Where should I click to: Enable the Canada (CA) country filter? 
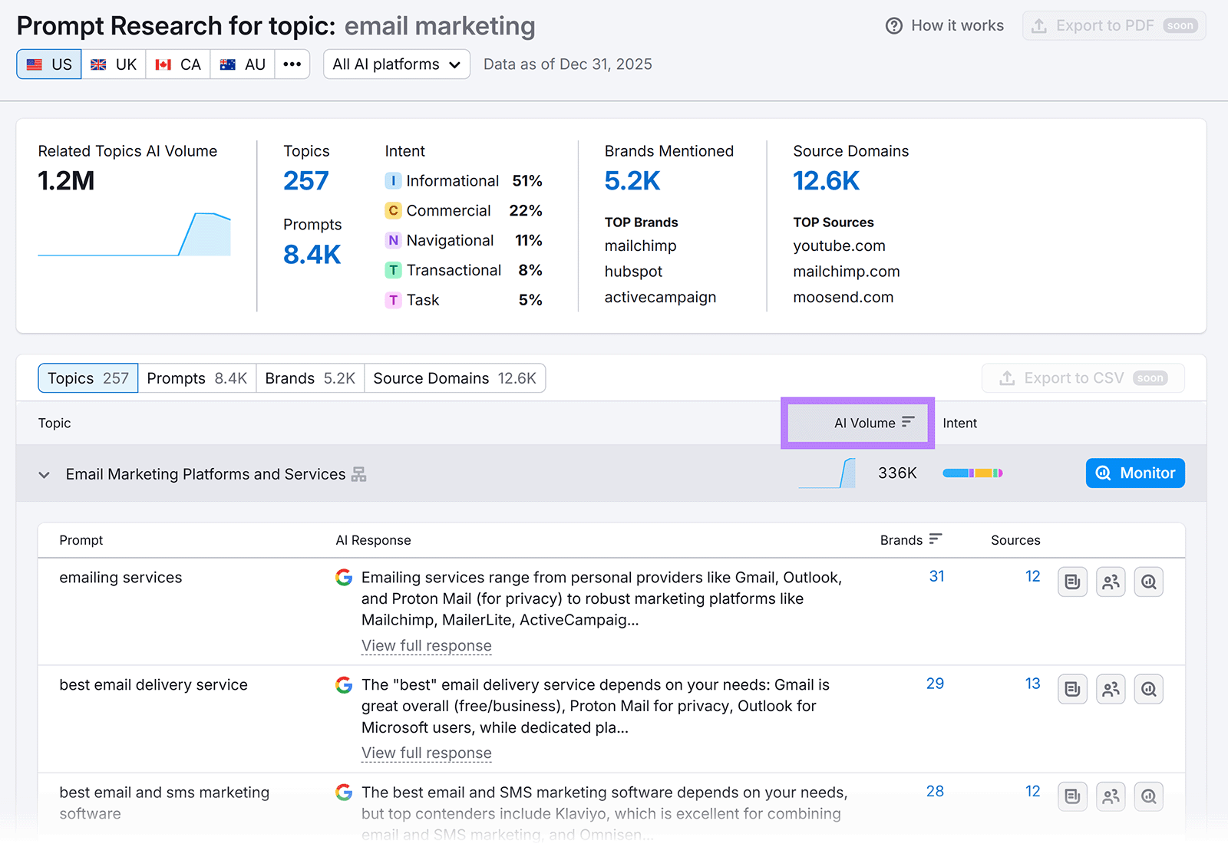[177, 64]
